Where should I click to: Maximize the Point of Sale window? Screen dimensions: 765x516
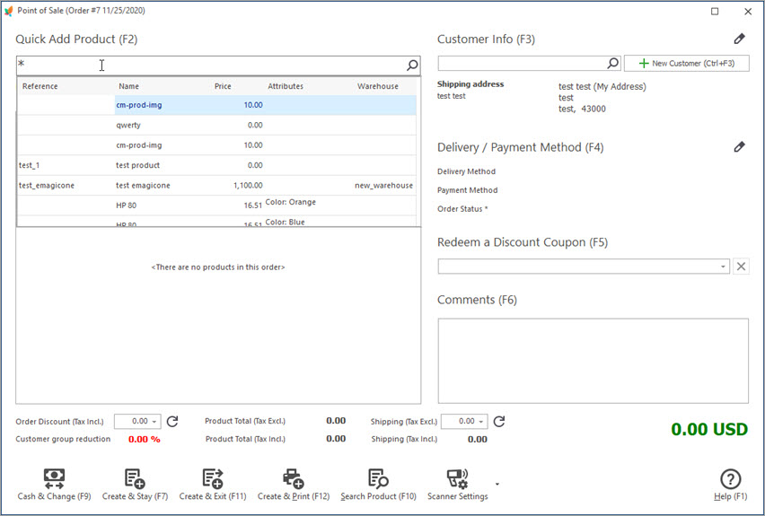click(x=715, y=11)
